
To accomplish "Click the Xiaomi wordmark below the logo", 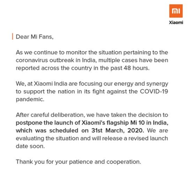I will pos(176,22).
